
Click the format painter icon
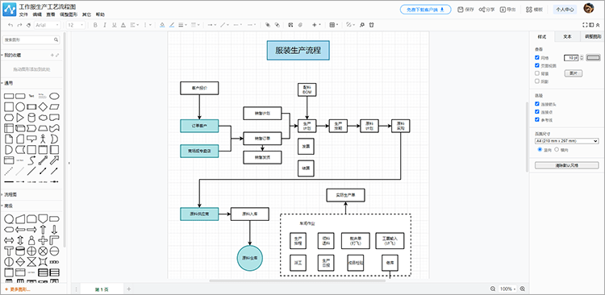28,25
